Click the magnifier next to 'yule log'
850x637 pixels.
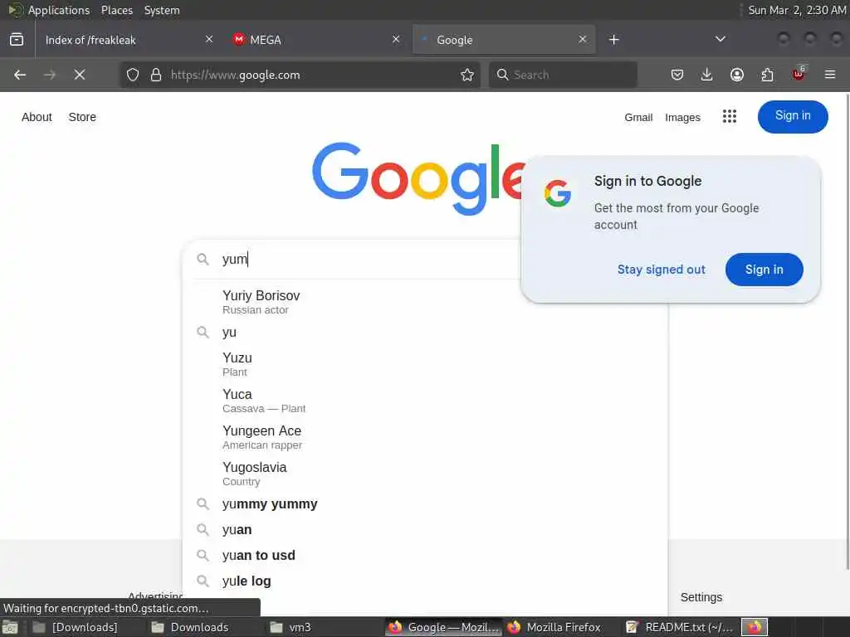[x=203, y=581]
